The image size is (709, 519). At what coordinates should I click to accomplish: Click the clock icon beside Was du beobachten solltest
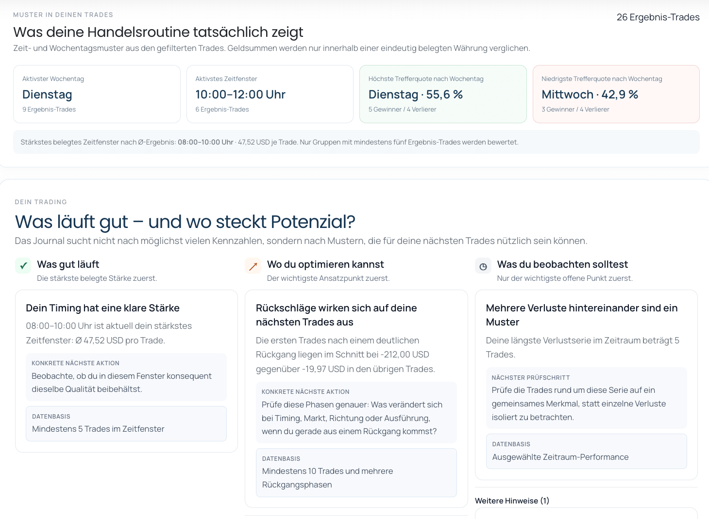(483, 266)
